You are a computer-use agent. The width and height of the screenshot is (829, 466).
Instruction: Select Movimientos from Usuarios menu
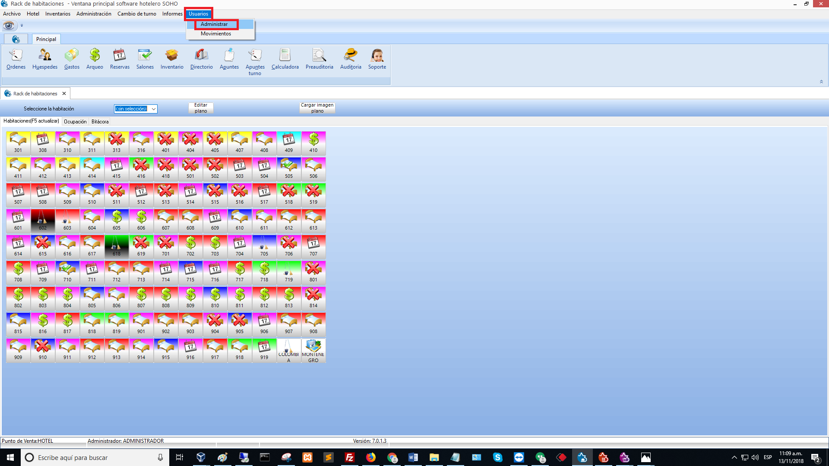(x=215, y=34)
